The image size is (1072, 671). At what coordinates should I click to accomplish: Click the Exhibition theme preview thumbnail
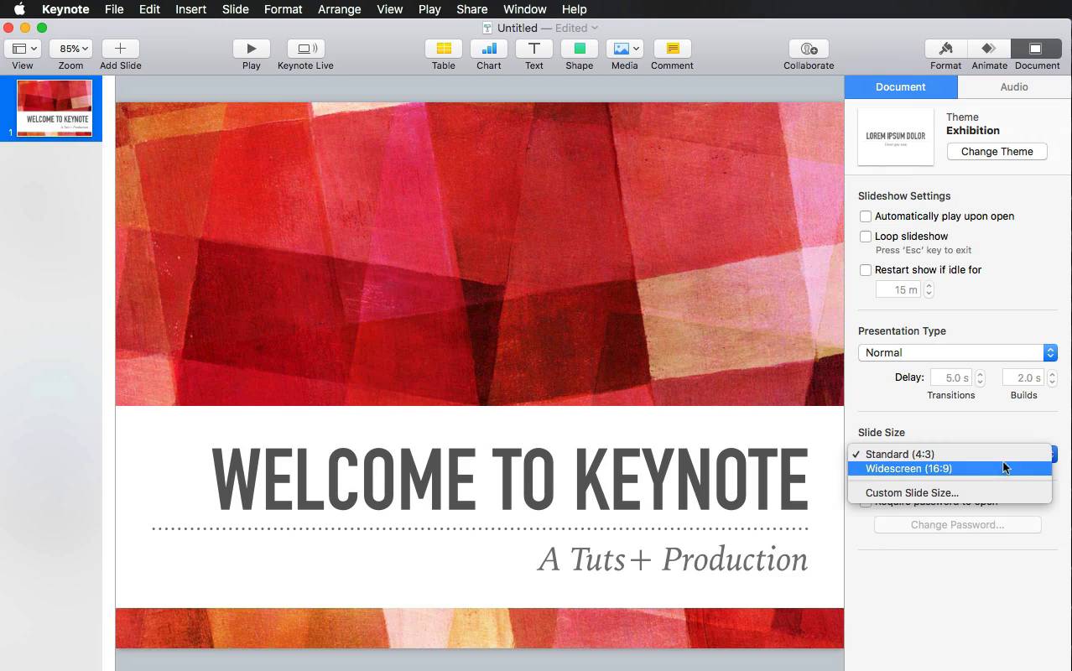pyautogui.click(x=896, y=137)
